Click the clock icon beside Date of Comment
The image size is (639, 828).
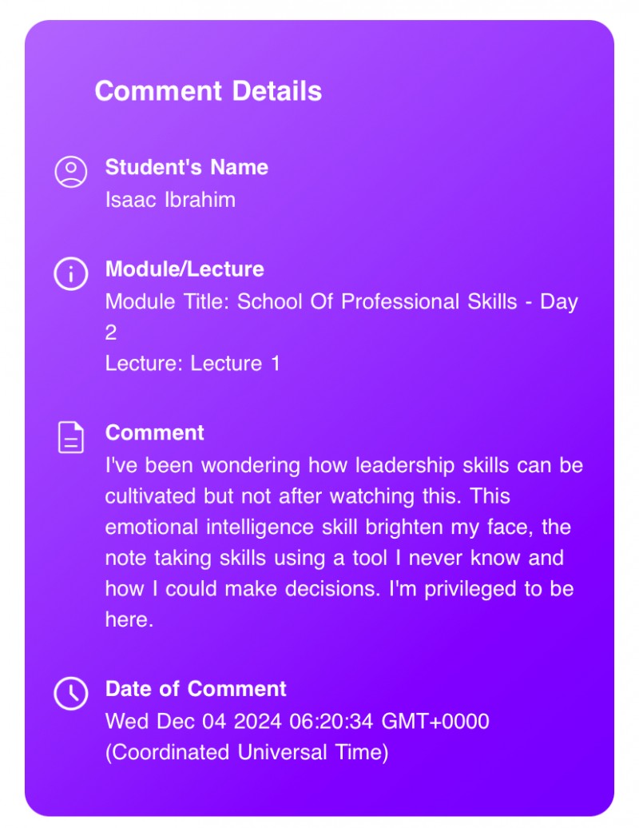click(x=71, y=694)
